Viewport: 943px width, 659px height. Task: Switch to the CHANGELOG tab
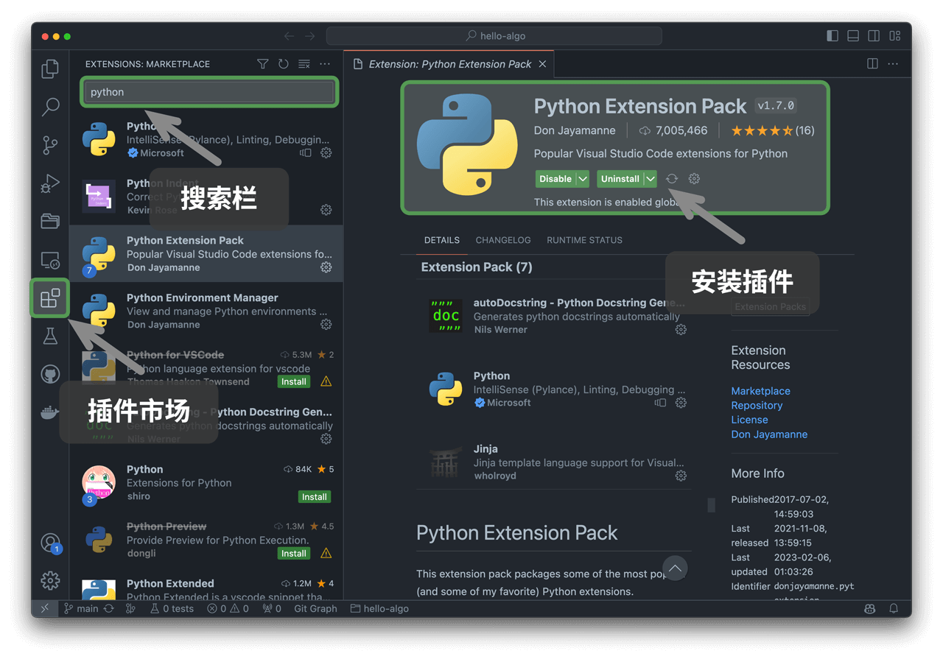[503, 240]
